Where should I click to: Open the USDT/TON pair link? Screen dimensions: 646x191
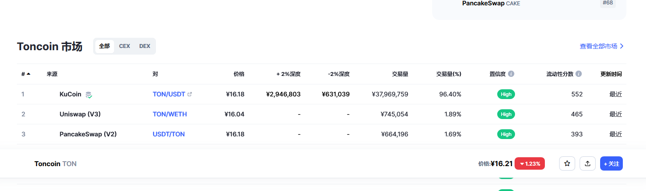(x=169, y=134)
